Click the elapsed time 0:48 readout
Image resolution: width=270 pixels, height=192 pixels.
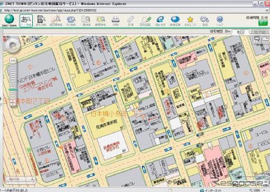pyautogui.click(x=257, y=18)
